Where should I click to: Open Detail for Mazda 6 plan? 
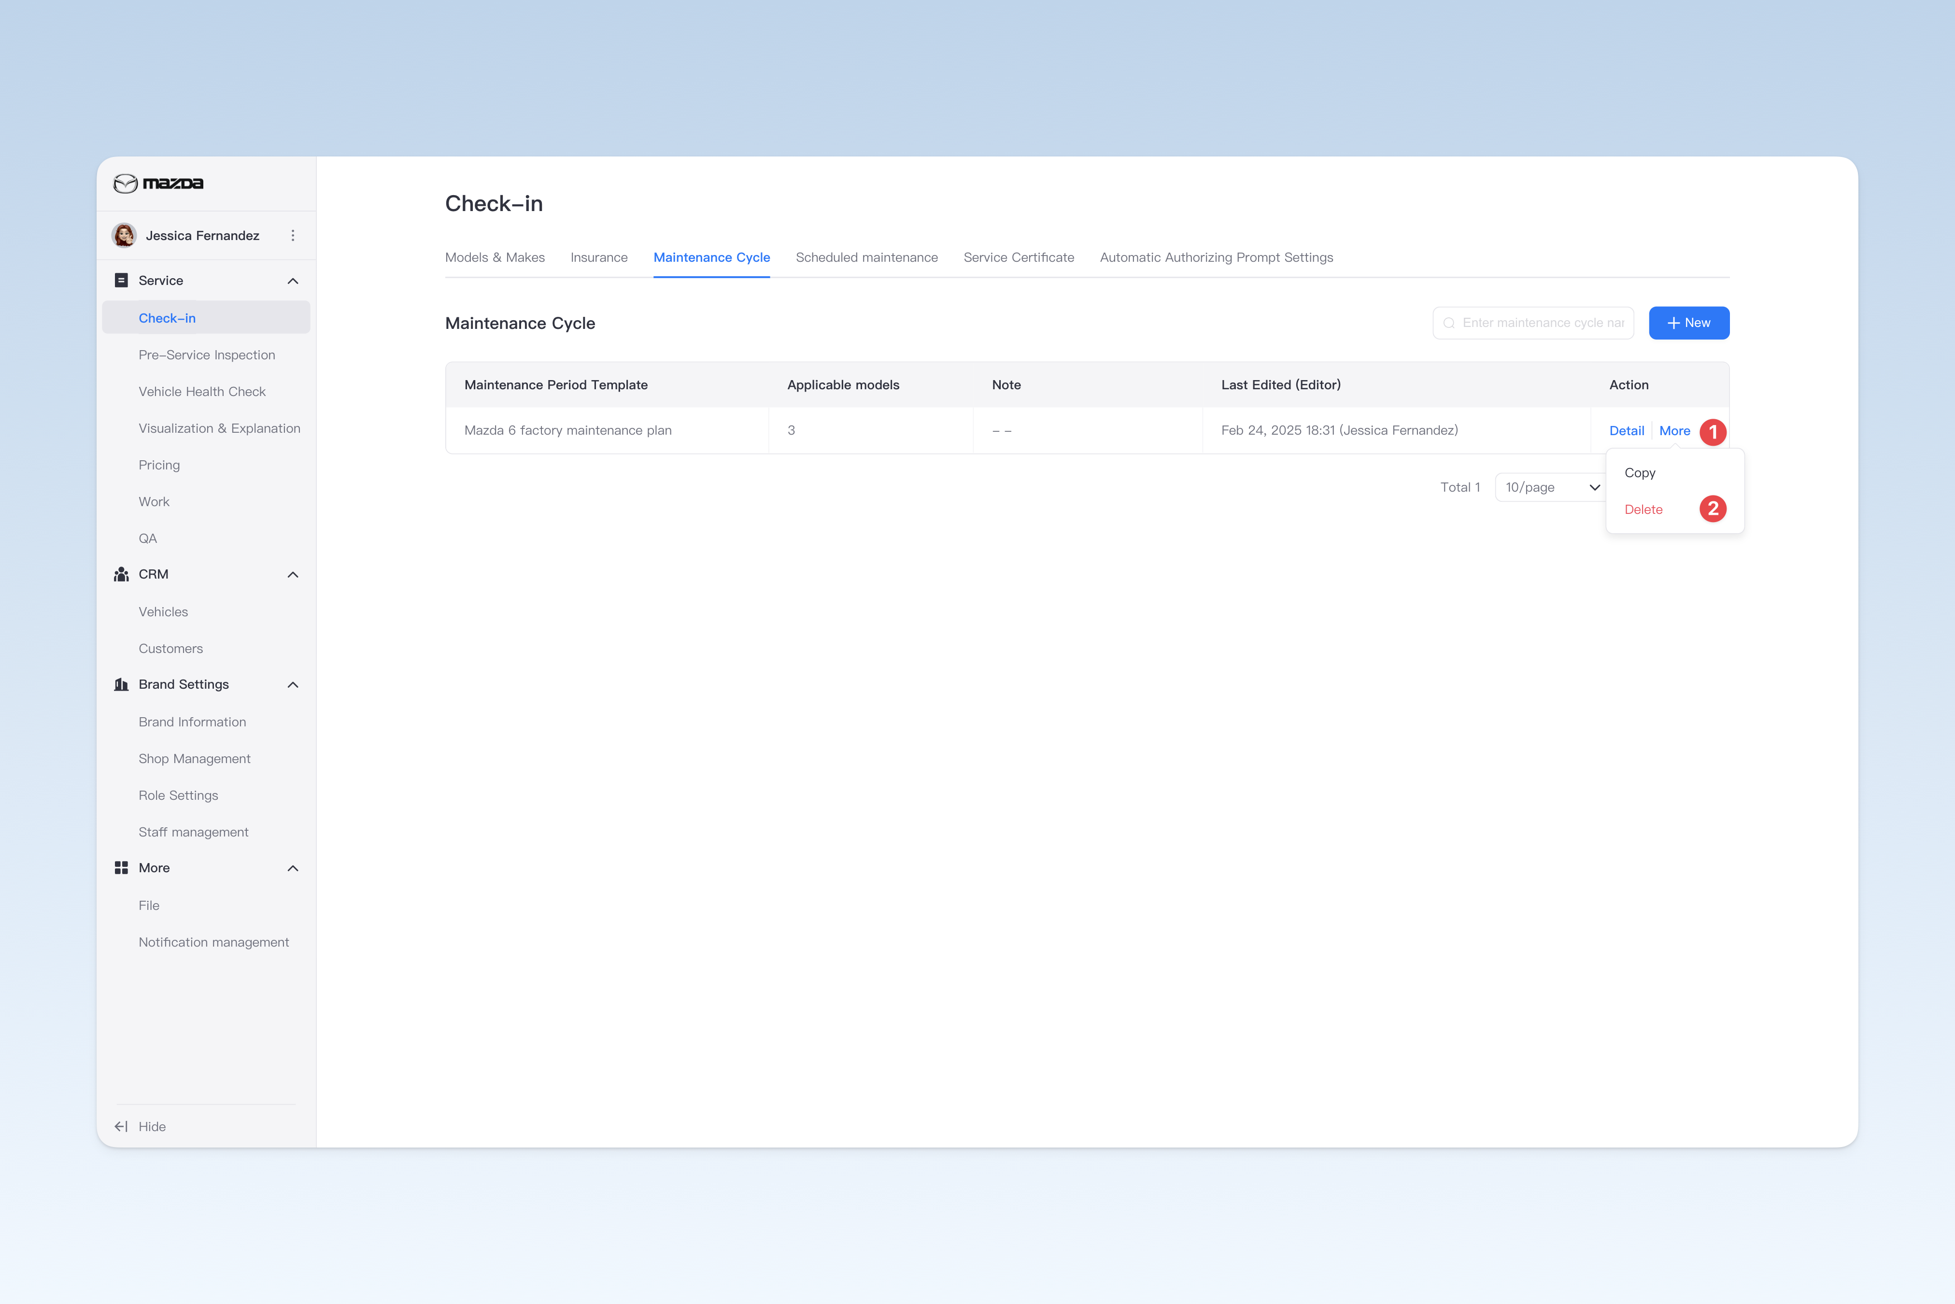1627,431
